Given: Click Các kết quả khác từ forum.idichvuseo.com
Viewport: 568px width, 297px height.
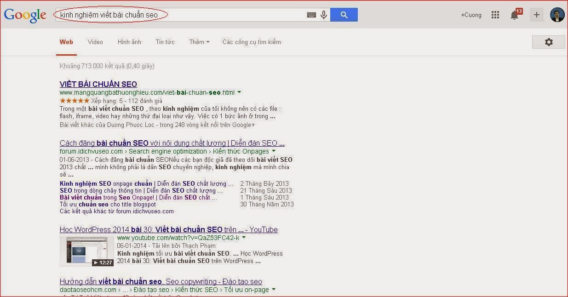Looking at the screenshot, I should click(x=117, y=211).
